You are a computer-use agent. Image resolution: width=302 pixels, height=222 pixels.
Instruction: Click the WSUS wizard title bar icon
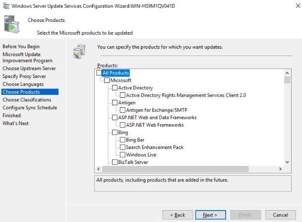[x=6, y=6]
